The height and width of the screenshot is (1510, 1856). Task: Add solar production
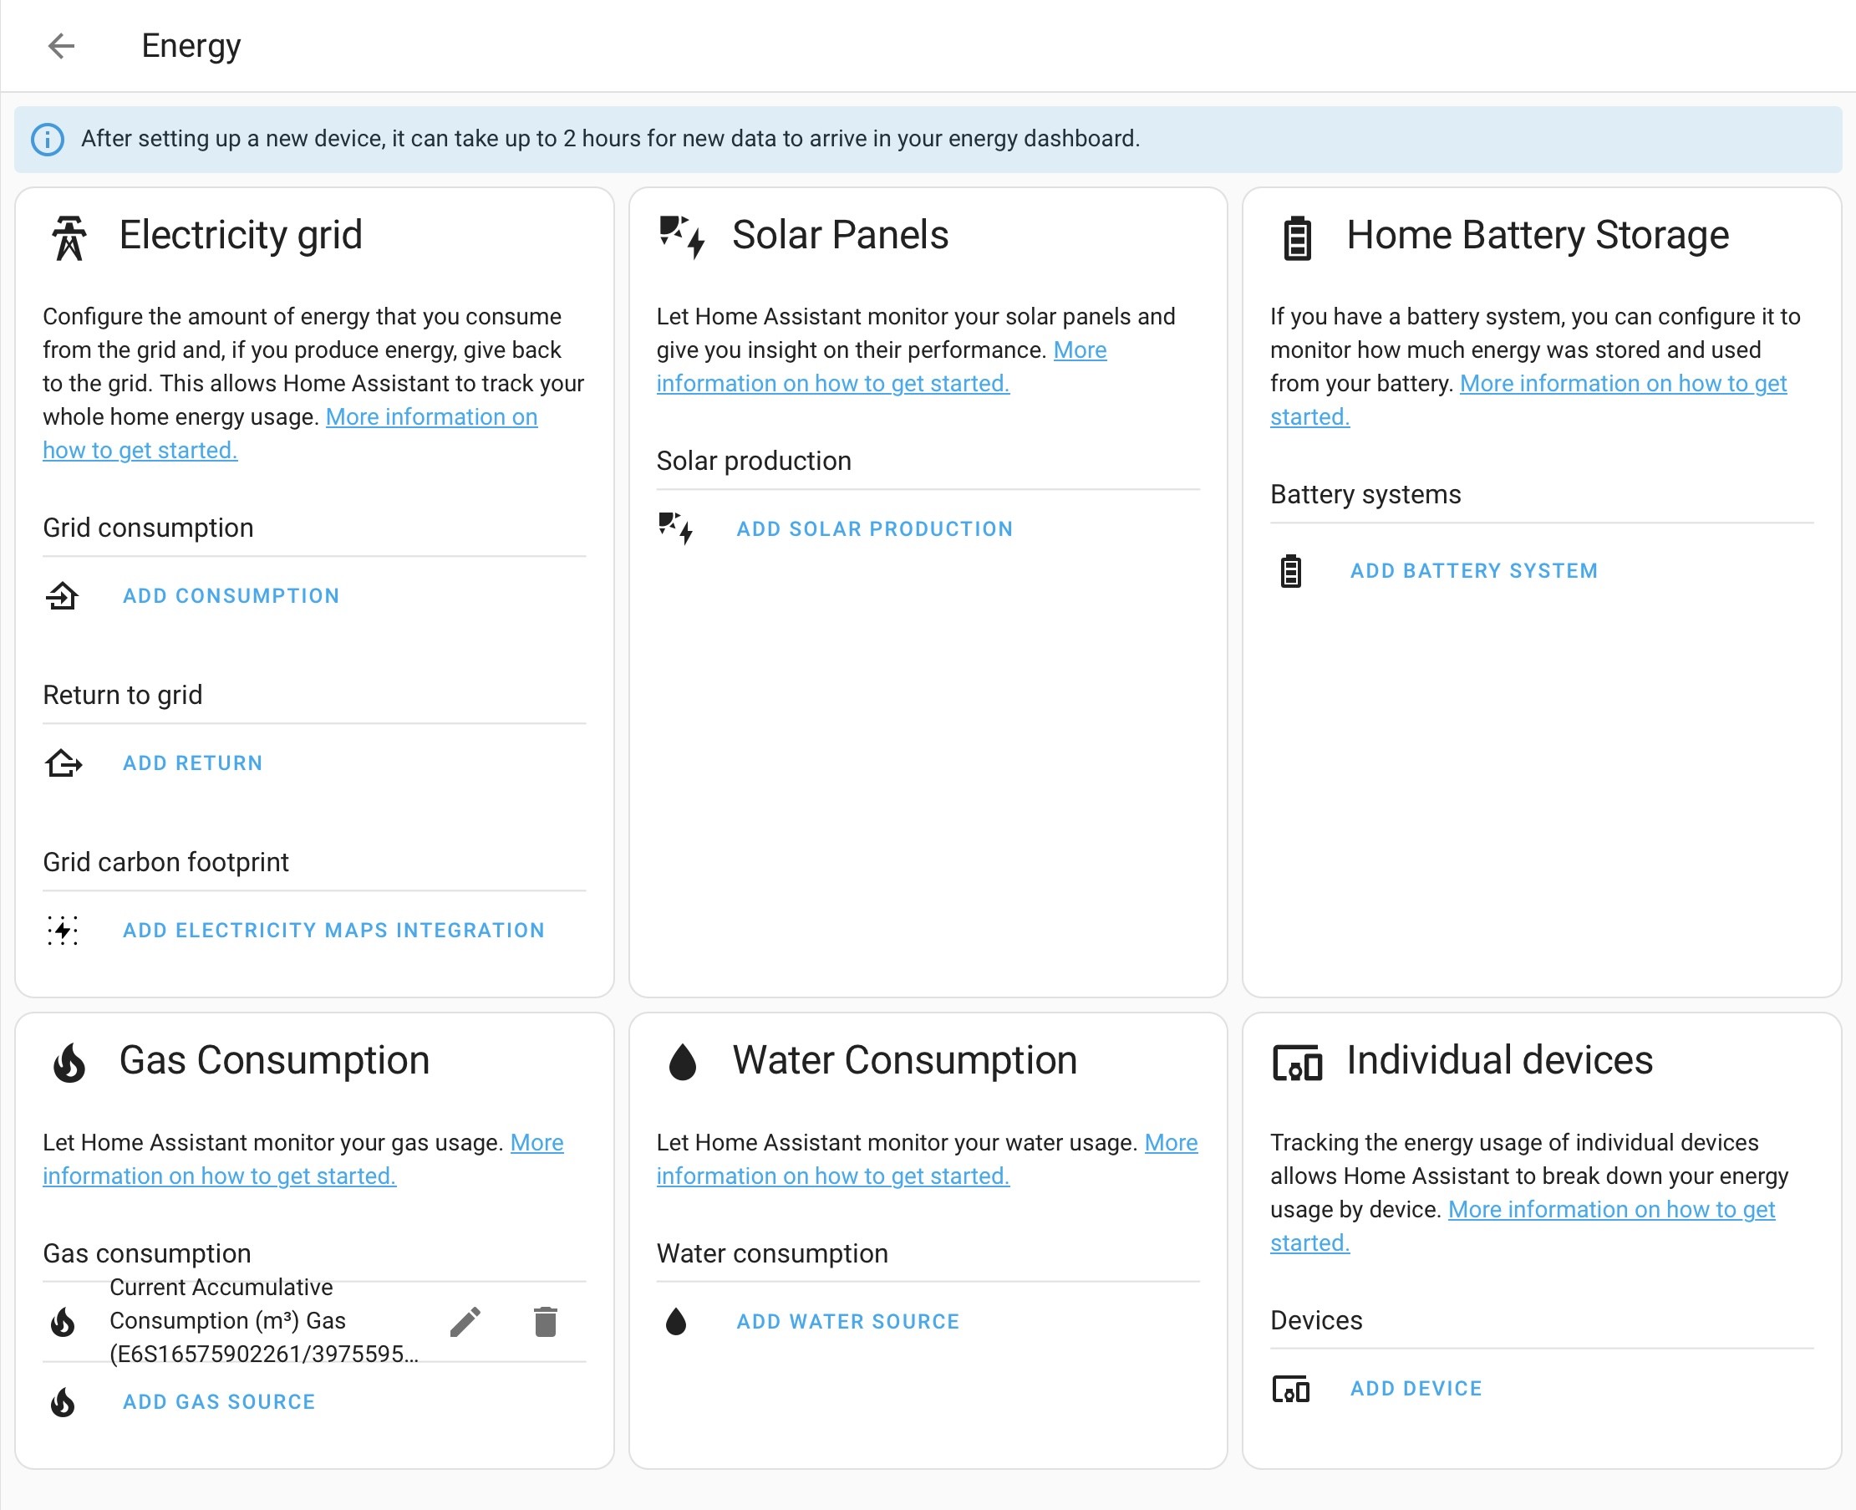click(x=875, y=529)
